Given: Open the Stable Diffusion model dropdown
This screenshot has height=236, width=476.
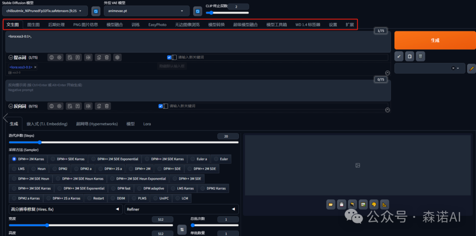Looking at the screenshot, I should [x=45, y=11].
